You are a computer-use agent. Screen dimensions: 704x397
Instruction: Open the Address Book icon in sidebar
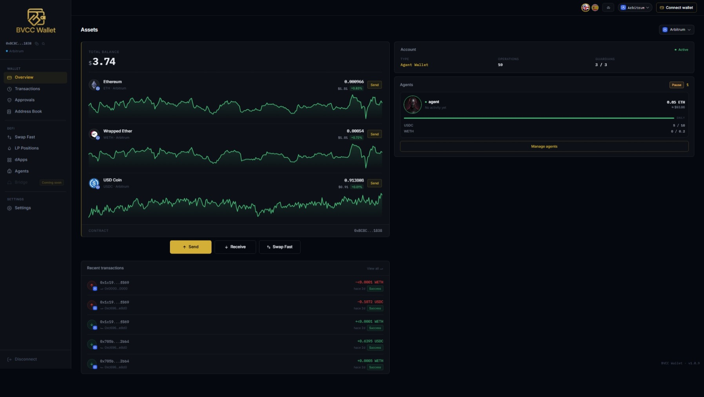(9, 112)
